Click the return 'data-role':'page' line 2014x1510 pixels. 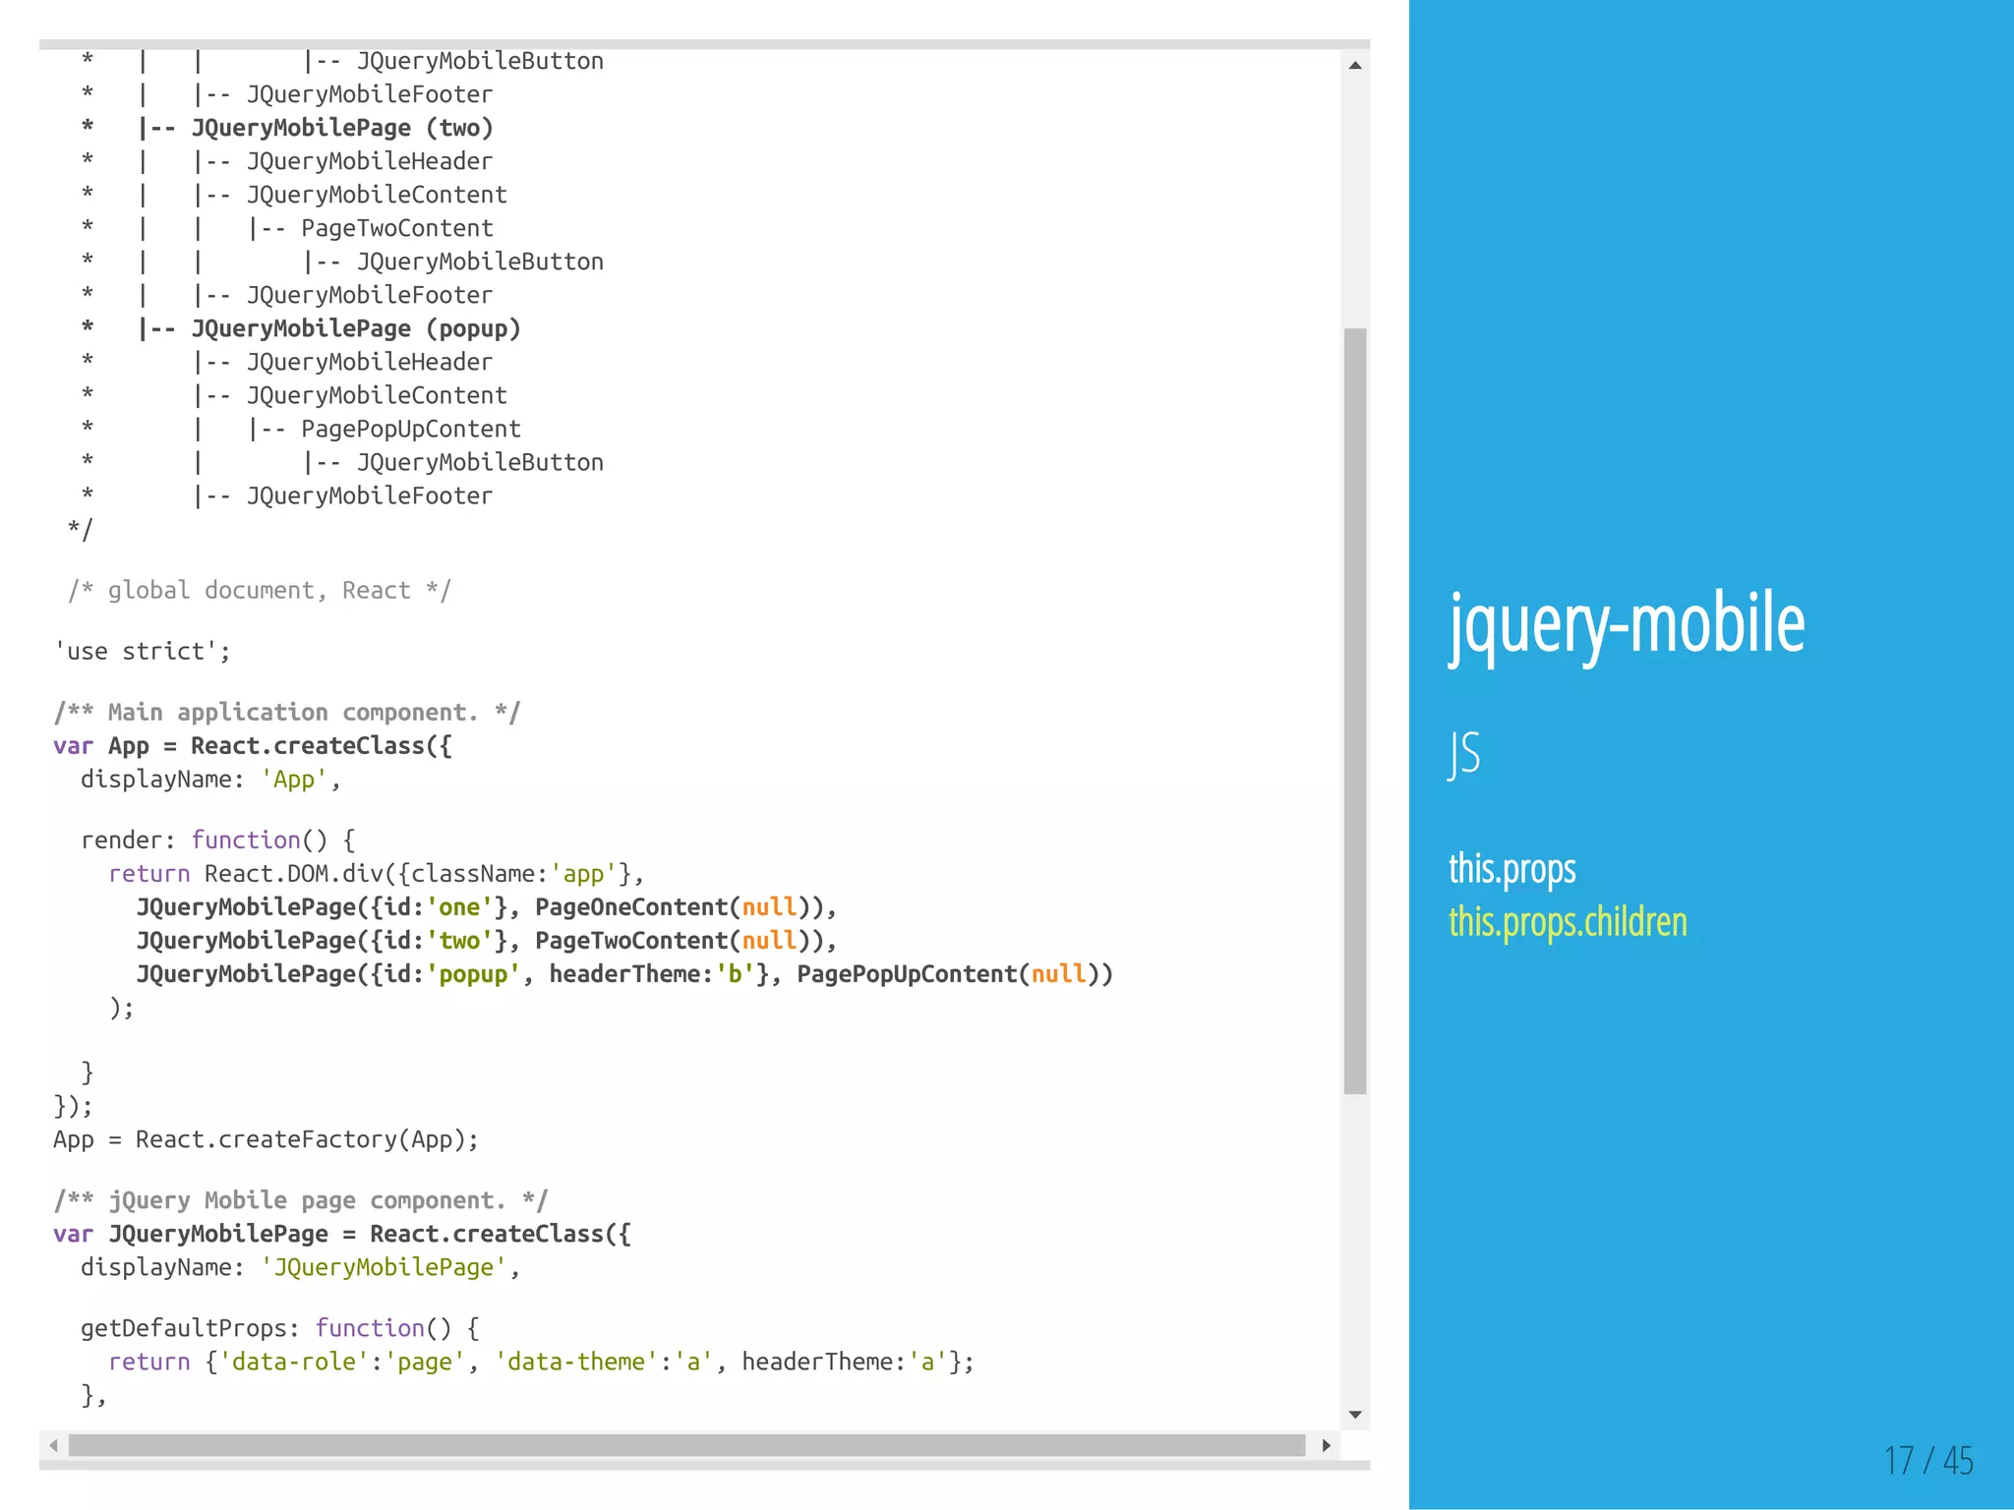[x=542, y=1362]
